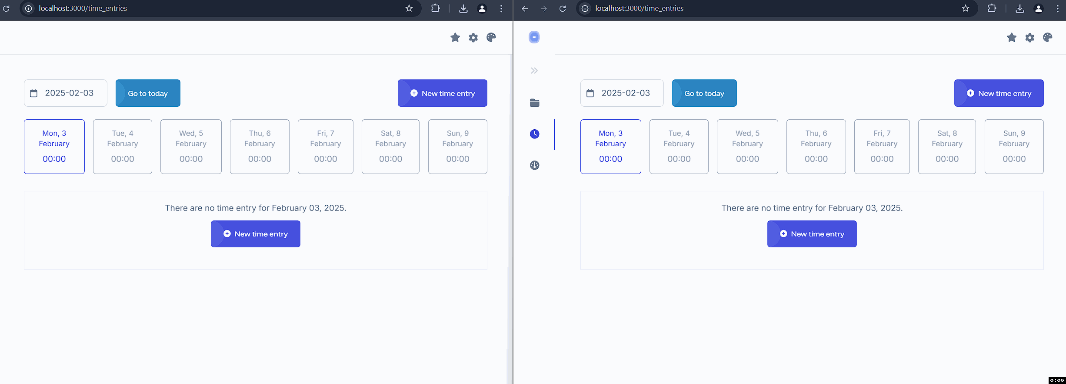Open extensions puzzle icon in left browser
The height and width of the screenshot is (384, 1066).
(x=435, y=8)
